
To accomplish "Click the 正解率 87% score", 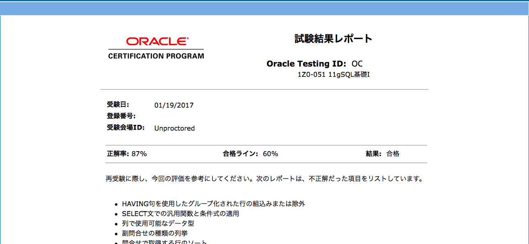I will point(127,154).
